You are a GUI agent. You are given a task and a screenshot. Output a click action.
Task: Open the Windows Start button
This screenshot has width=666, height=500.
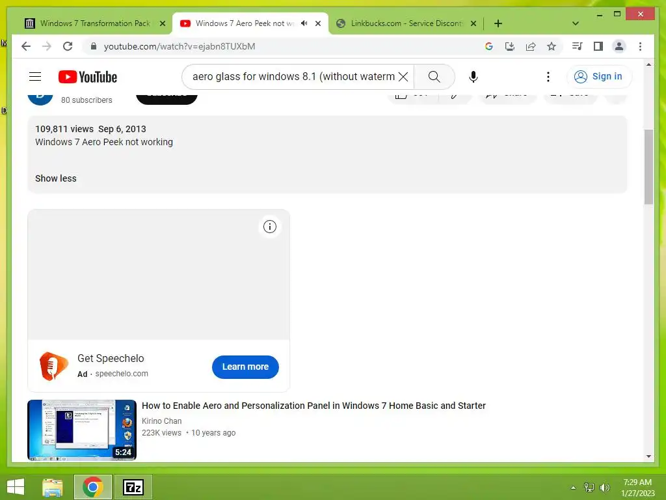[x=16, y=487]
